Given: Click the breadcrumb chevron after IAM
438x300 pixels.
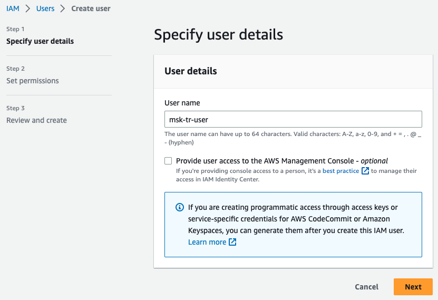Looking at the screenshot, I should tap(27, 8).
